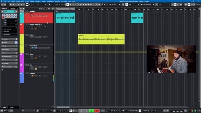Open the inspector settings gear icon
The height and width of the screenshot is (113, 201).
click(3, 70)
